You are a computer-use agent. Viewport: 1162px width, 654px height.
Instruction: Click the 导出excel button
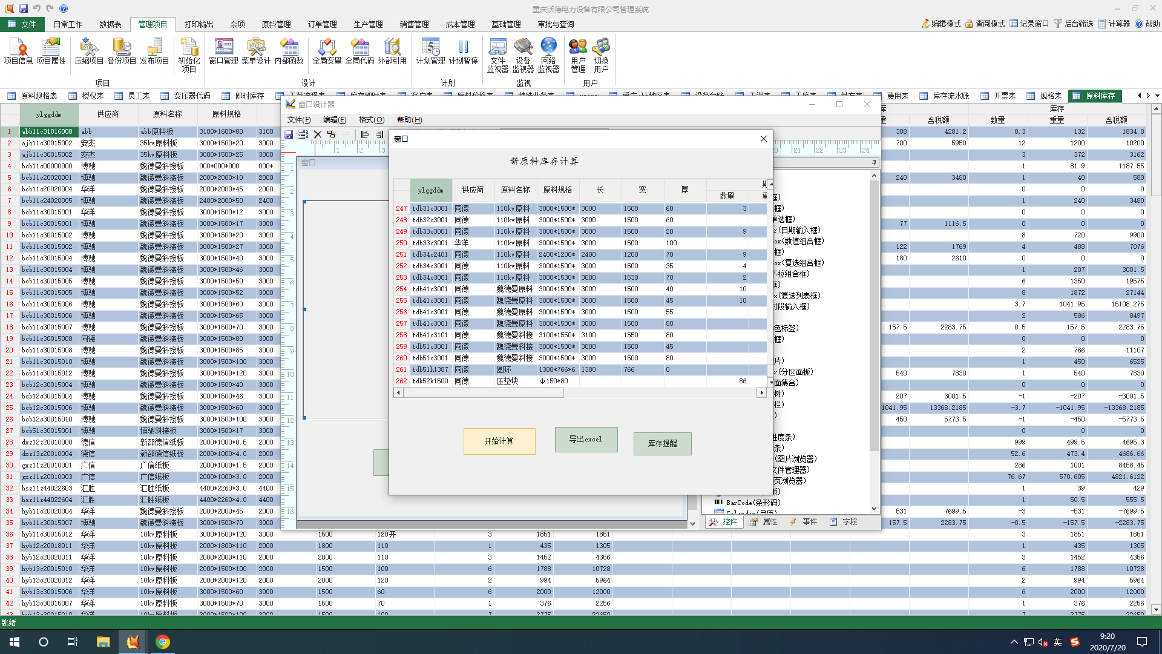[586, 440]
